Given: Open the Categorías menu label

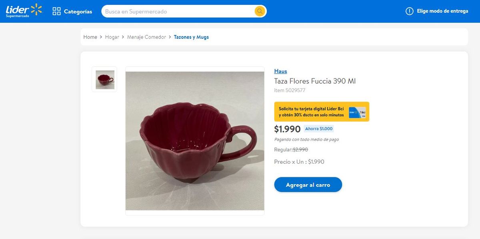Looking at the screenshot, I should (x=78, y=12).
